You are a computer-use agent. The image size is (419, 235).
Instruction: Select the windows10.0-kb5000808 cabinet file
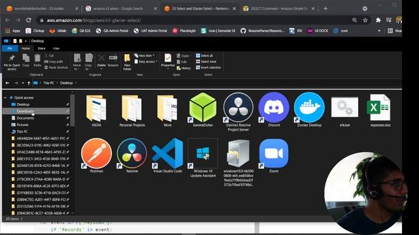tap(238, 163)
